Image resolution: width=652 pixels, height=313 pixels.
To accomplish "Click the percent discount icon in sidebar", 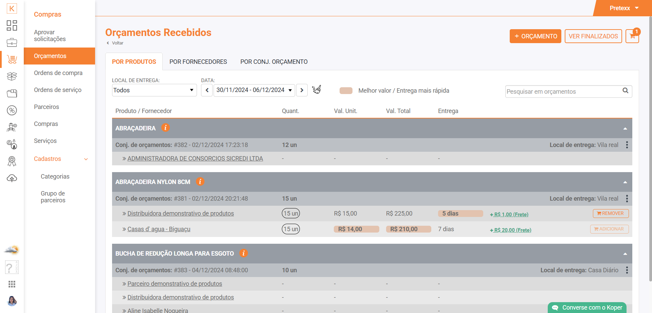I will click(x=12, y=110).
